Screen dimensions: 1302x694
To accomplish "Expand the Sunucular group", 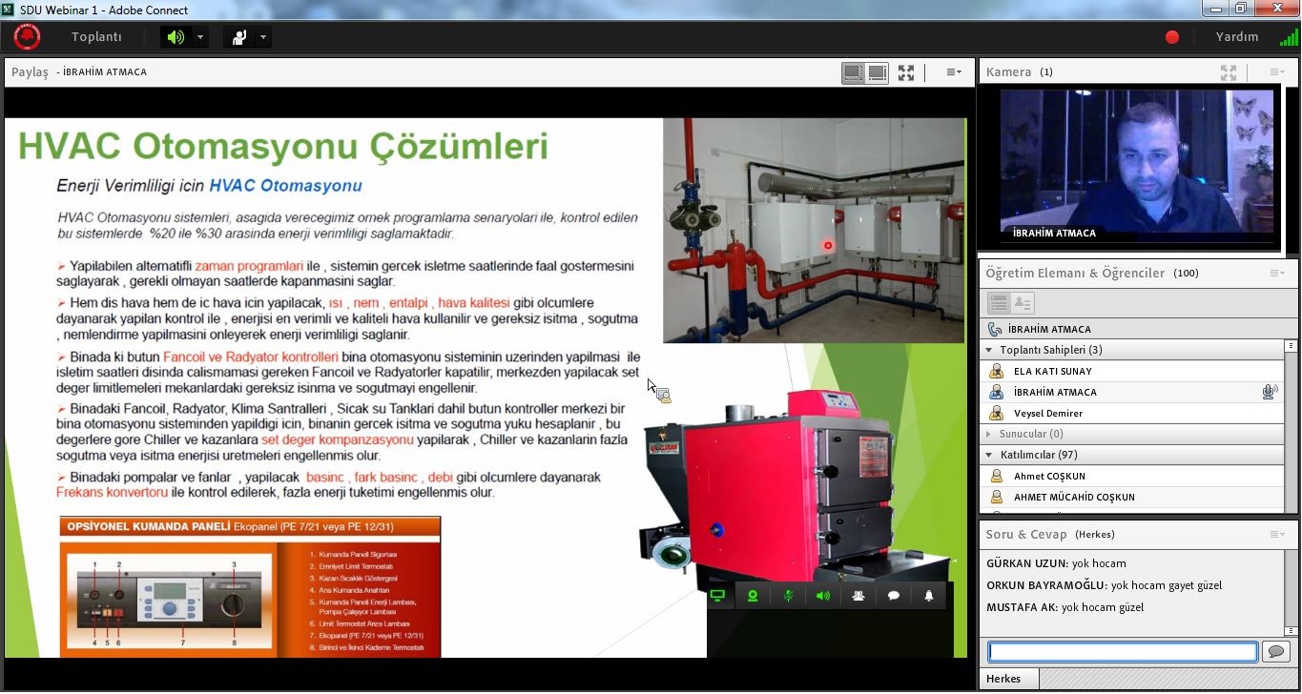I will (989, 434).
